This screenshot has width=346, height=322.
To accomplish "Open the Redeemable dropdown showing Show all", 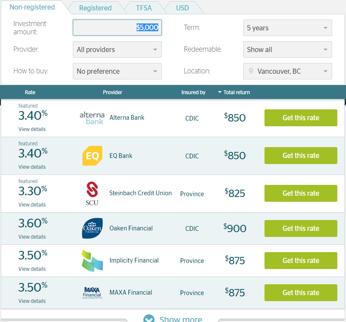I will (287, 49).
